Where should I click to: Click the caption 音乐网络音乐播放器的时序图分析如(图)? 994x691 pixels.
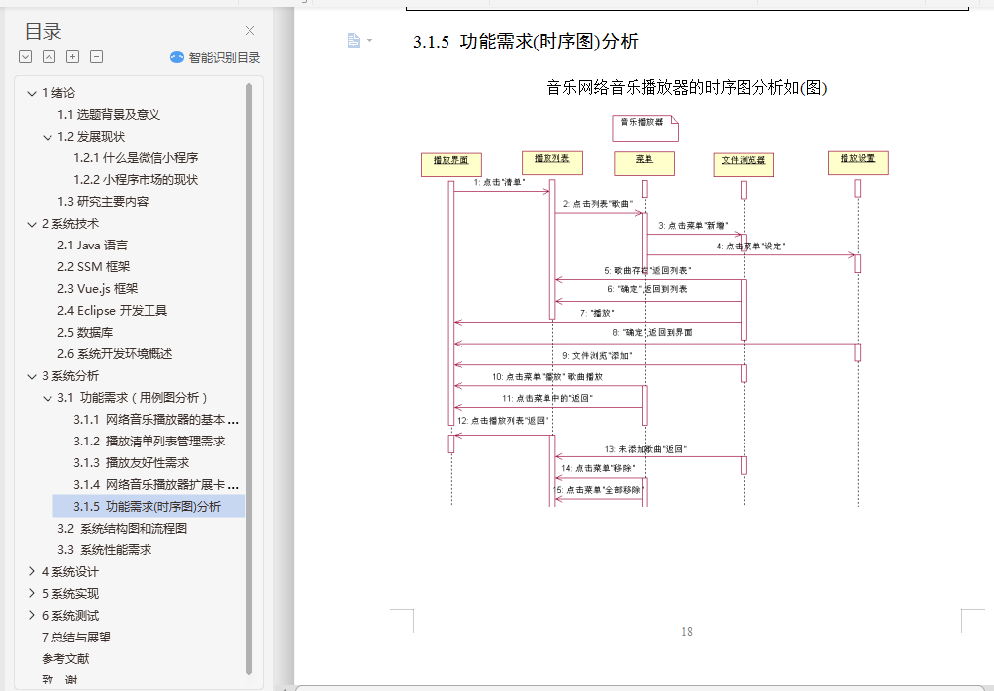click(x=686, y=87)
